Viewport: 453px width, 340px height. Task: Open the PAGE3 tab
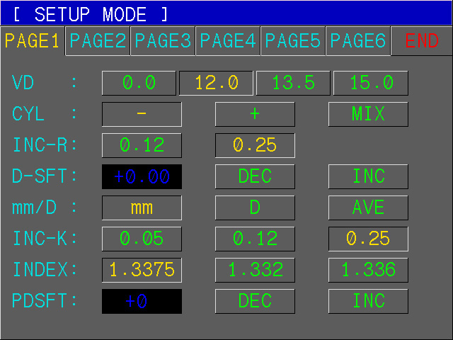(163, 41)
